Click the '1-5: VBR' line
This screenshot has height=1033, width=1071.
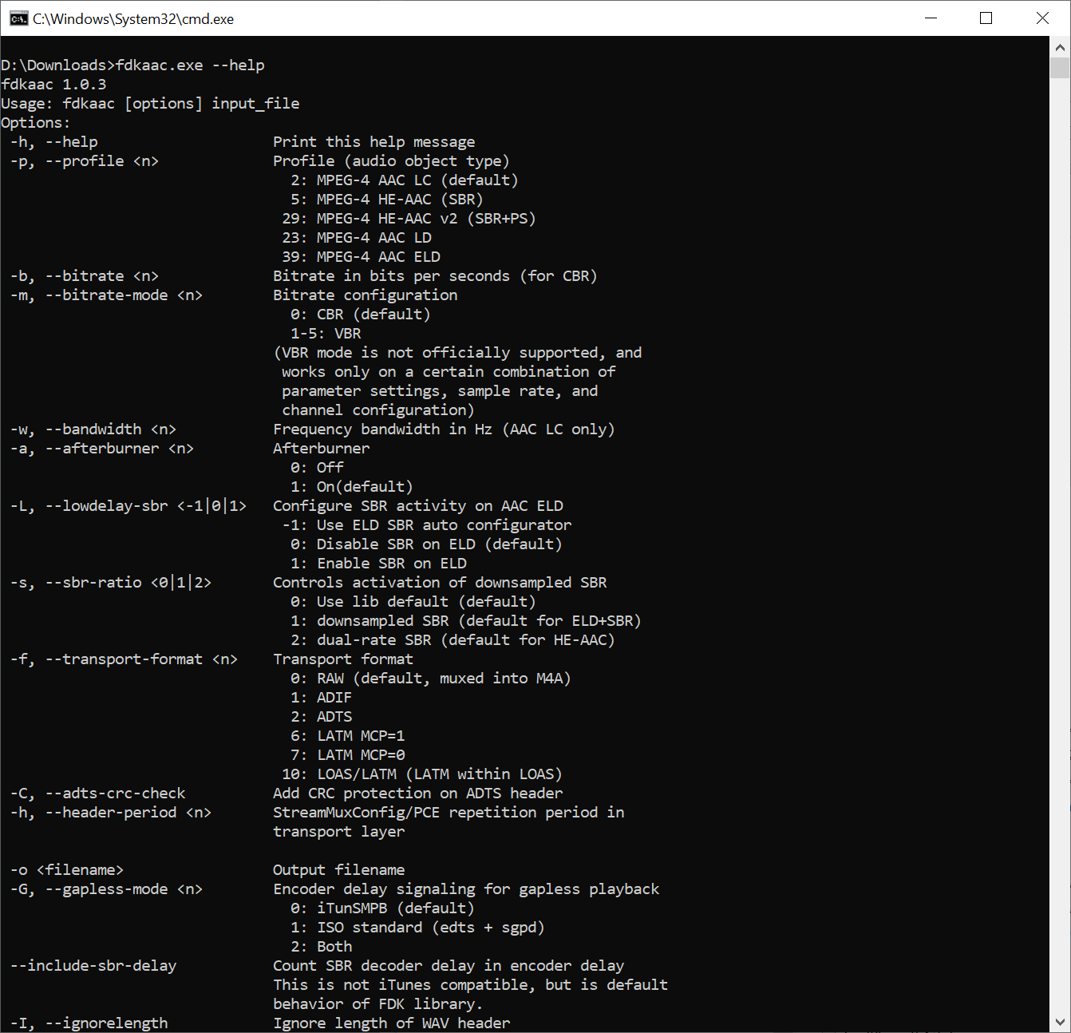click(x=326, y=334)
